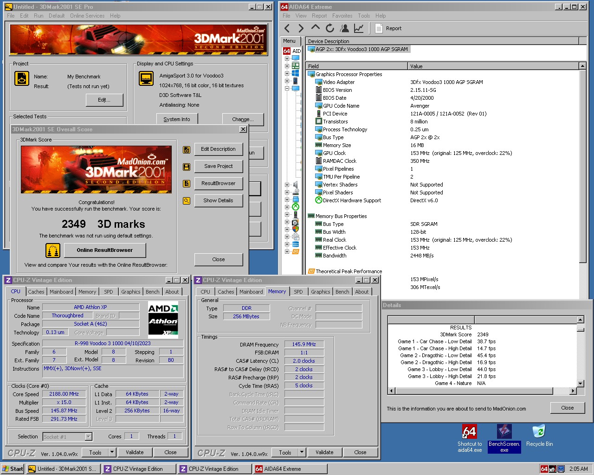Click the AIDA64 forward arrow icon
Viewport: 594px width, 475px height.
(x=301, y=28)
